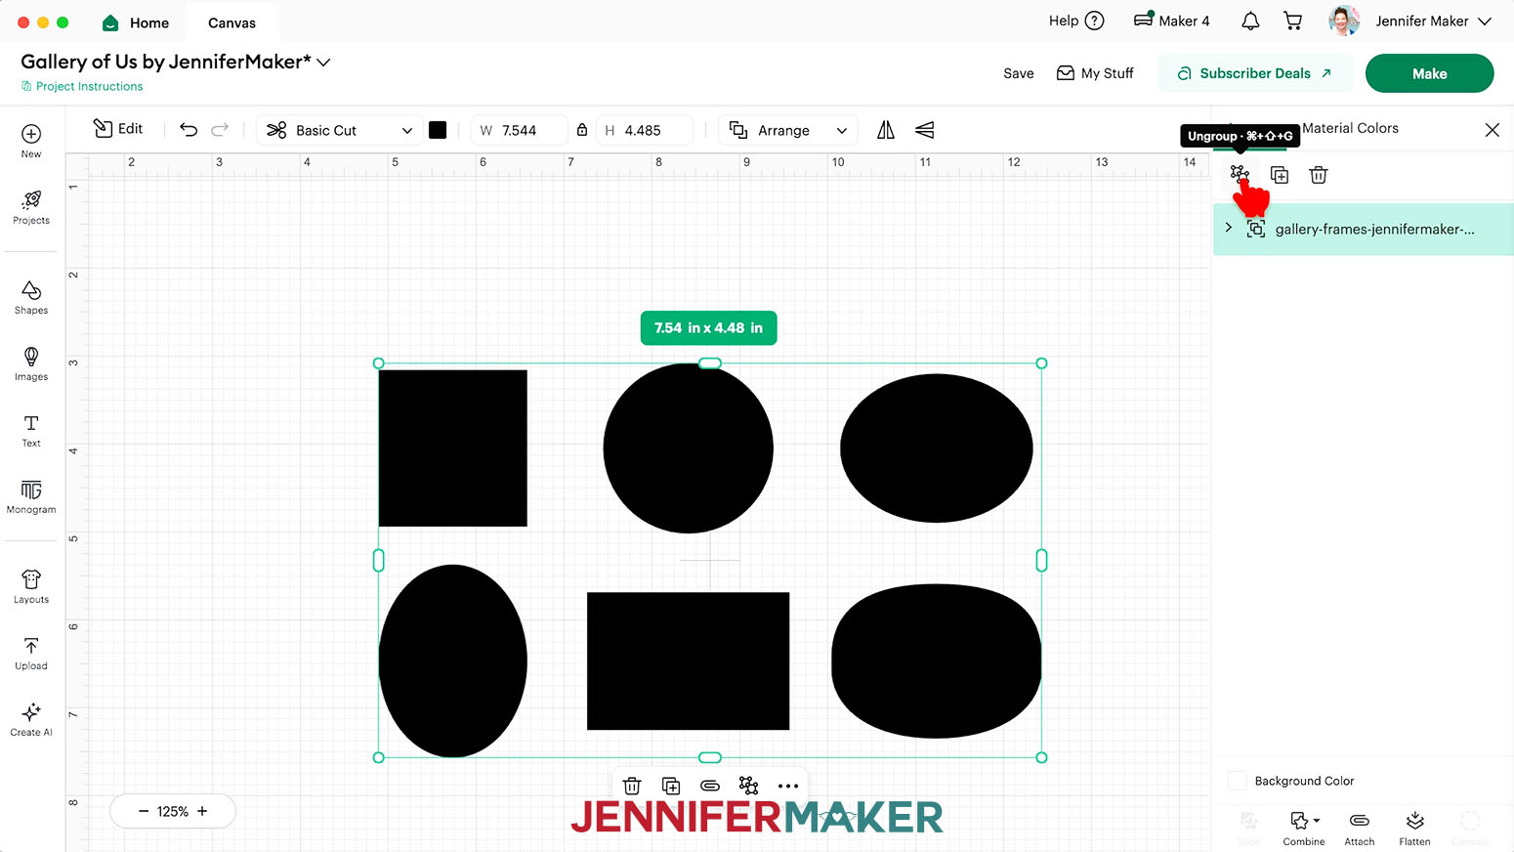Open Project Instructions link

pos(82,86)
